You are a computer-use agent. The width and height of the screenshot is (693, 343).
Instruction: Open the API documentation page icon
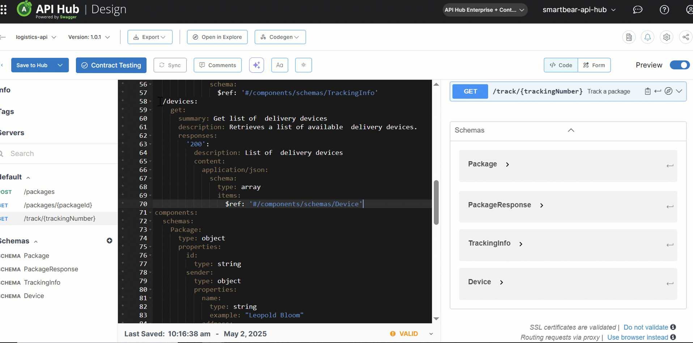coord(629,37)
